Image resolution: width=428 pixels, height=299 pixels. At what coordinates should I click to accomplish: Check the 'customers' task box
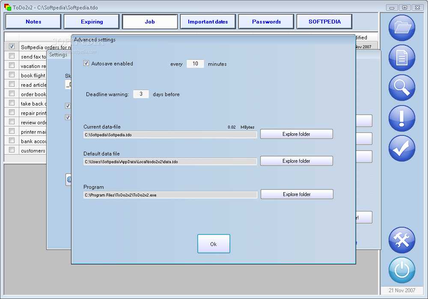coord(12,150)
